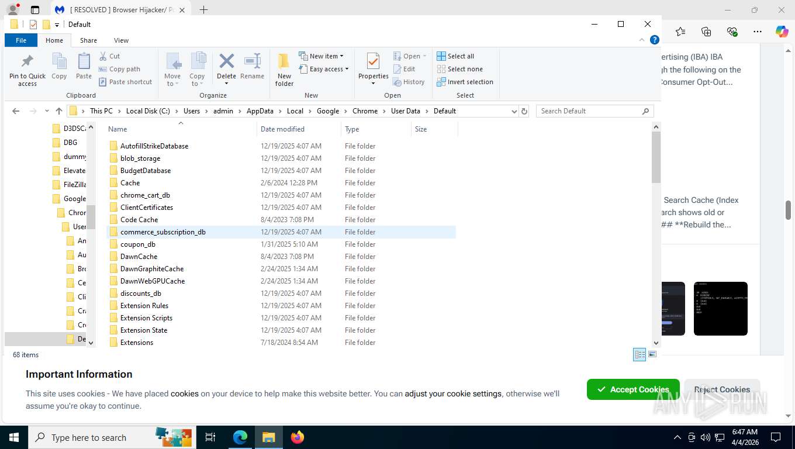Go up one folder level
Screen dimensions: 795x449
pyautogui.click(x=58, y=111)
